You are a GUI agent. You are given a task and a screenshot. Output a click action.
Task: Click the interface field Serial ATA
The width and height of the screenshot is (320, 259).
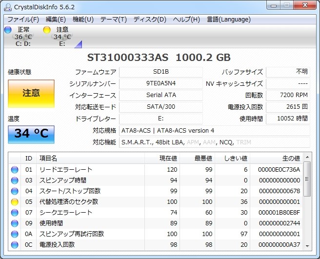pos(161,95)
